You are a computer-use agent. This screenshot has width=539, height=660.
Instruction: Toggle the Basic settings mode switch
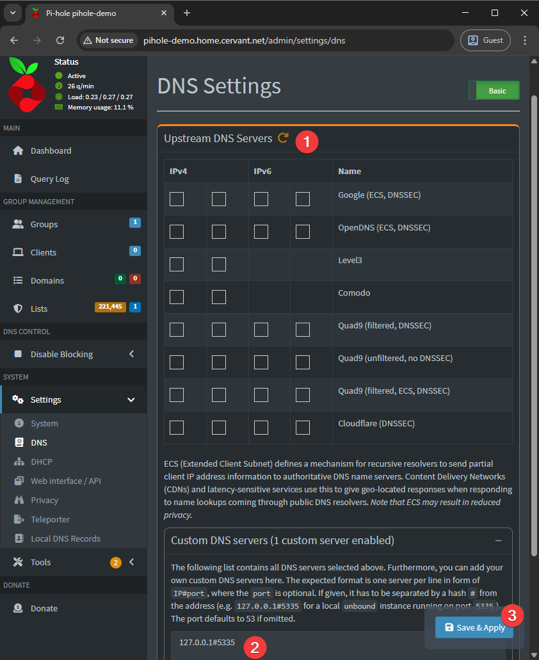pyautogui.click(x=494, y=91)
